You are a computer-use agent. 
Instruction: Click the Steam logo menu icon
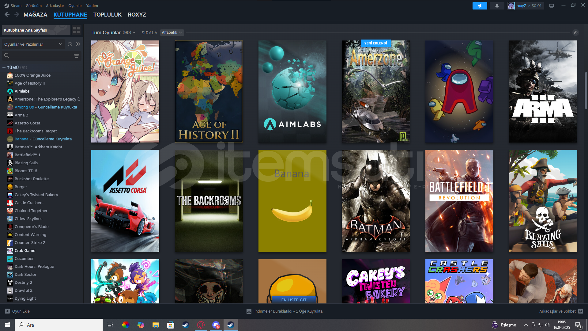(7, 6)
